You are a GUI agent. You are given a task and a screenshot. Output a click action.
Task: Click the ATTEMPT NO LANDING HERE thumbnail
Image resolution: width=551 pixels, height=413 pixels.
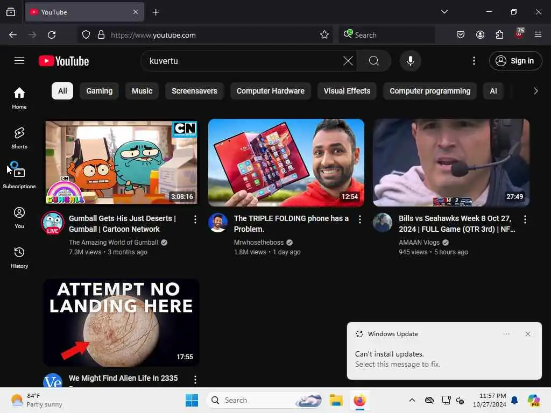pyautogui.click(x=121, y=323)
